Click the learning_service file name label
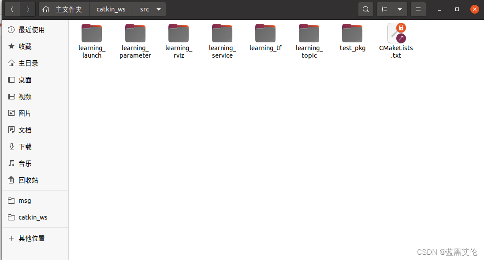This screenshot has width=484, height=260. [222, 52]
